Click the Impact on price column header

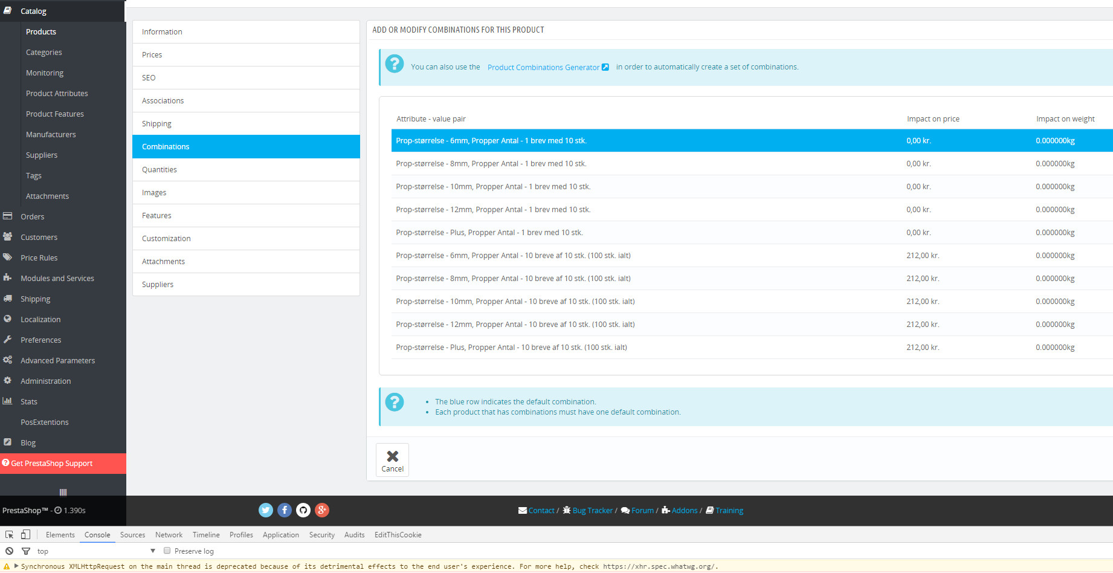click(x=933, y=119)
